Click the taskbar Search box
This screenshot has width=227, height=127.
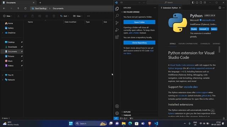pos(91,123)
